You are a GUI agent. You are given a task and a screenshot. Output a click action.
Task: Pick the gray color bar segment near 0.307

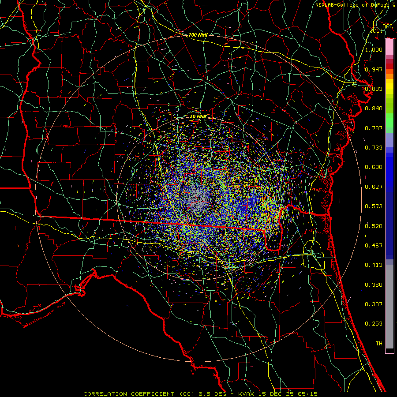pyautogui.click(x=390, y=304)
